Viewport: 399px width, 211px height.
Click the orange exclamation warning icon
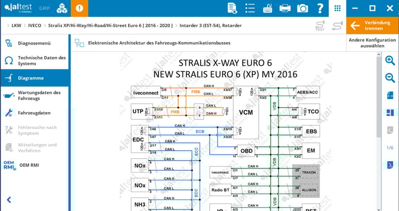pos(79,8)
